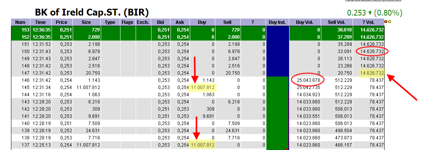Click the Buy Vol. column header
Image resolution: width=421 pixels, height=150 pixels.
point(305,22)
